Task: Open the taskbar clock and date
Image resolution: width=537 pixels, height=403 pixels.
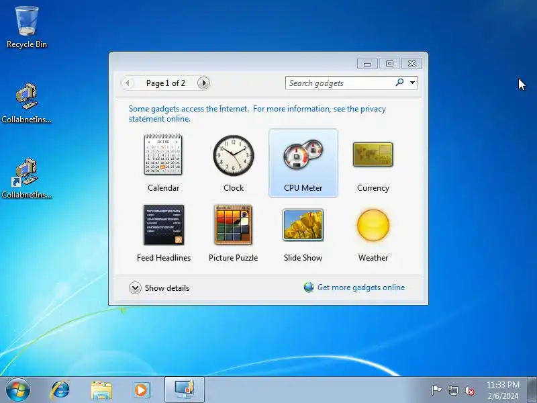Action: 503,390
